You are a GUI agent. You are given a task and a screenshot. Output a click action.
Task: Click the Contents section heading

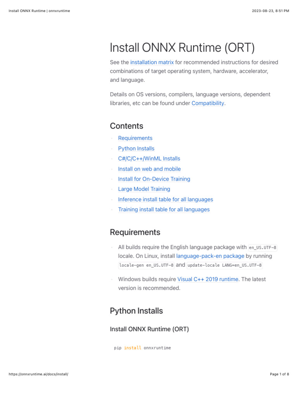click(126, 126)
